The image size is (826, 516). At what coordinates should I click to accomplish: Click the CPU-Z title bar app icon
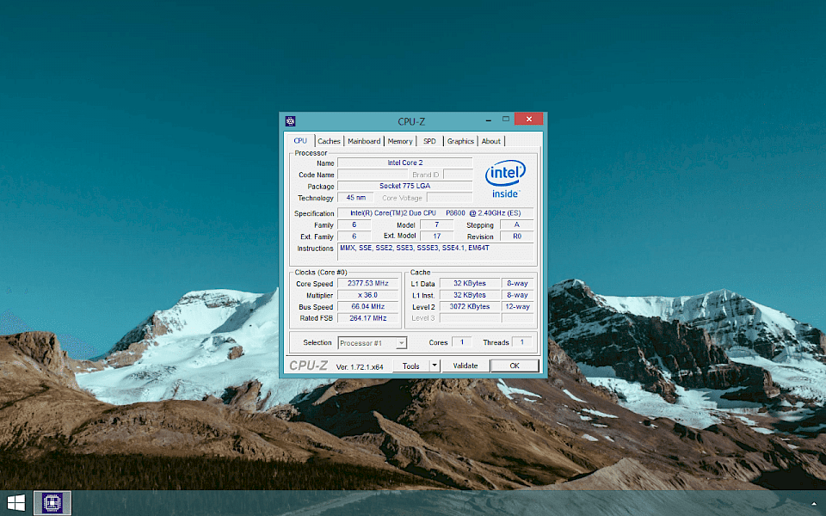pyautogui.click(x=290, y=121)
